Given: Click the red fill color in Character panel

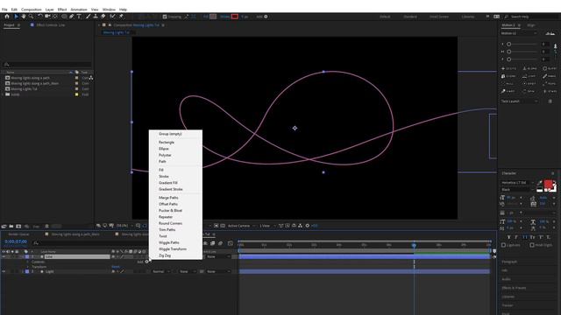Looking at the screenshot, I should 548,185.
